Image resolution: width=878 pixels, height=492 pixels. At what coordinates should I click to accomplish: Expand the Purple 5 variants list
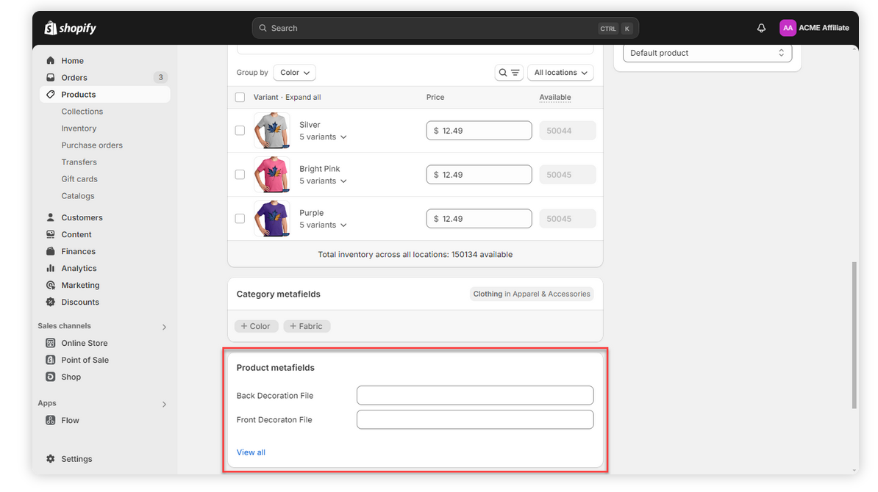click(x=323, y=225)
